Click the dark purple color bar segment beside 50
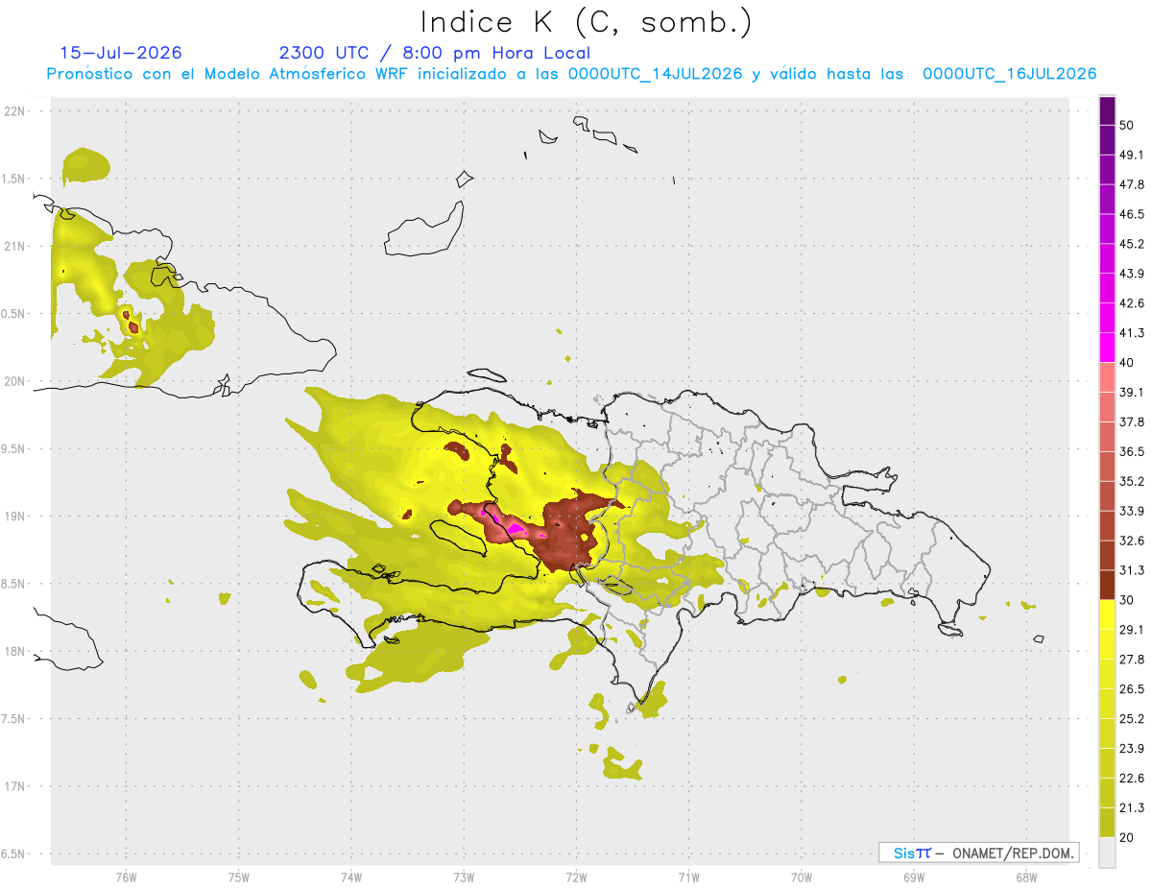The width and height of the screenshot is (1152, 890). (x=1107, y=111)
